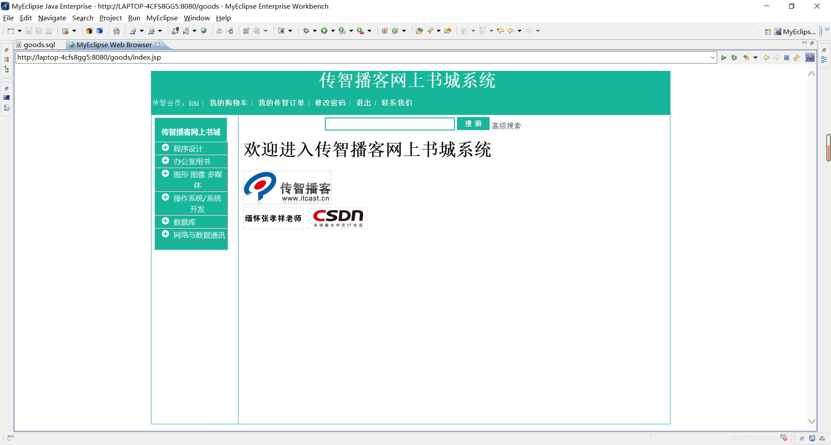
Task: Open the 我的购物车 shopping cart link
Action: pyautogui.click(x=229, y=103)
